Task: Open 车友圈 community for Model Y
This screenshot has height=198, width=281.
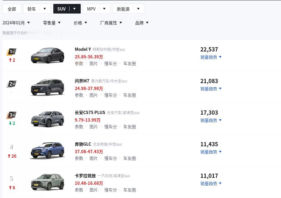Action: (130, 63)
